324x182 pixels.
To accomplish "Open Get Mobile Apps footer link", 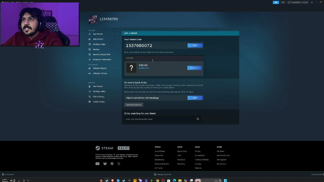I will point(223,155).
